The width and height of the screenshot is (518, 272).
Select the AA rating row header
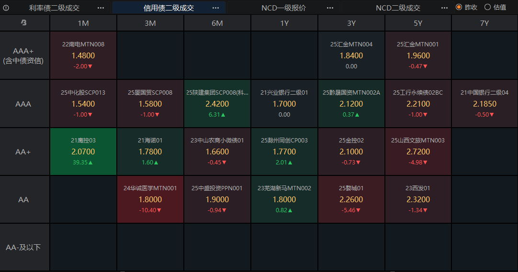25,199
